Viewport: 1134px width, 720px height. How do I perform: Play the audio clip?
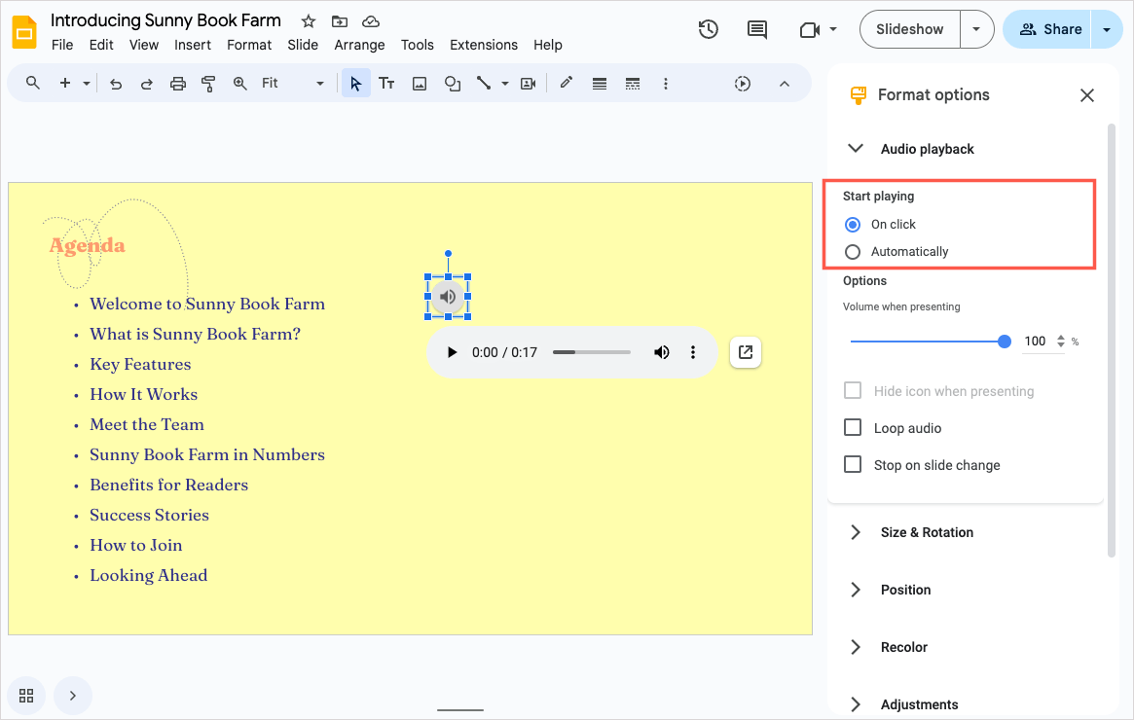(452, 352)
